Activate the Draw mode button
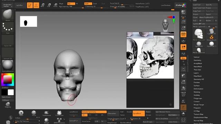This screenshot has height=124, width=221. (x=36, y=6)
